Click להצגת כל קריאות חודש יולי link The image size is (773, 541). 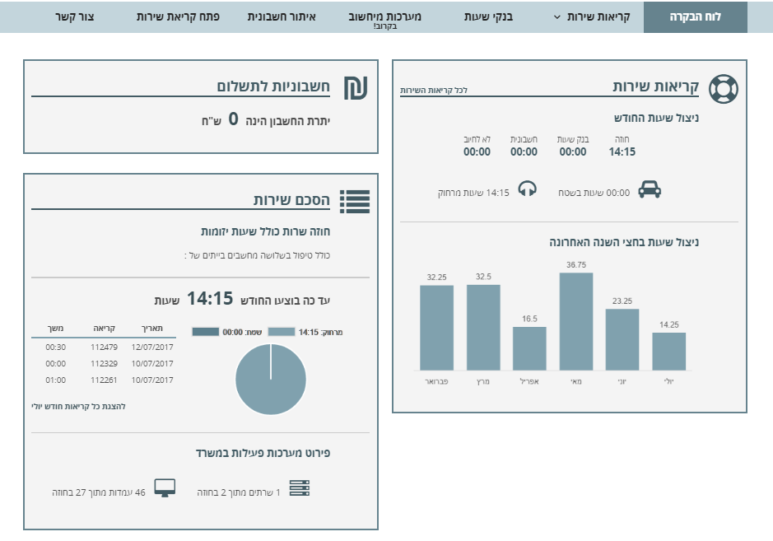[x=79, y=406]
